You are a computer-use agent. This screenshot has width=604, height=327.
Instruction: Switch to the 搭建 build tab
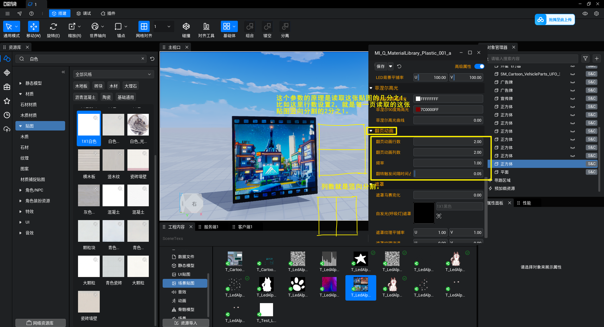[x=59, y=14]
